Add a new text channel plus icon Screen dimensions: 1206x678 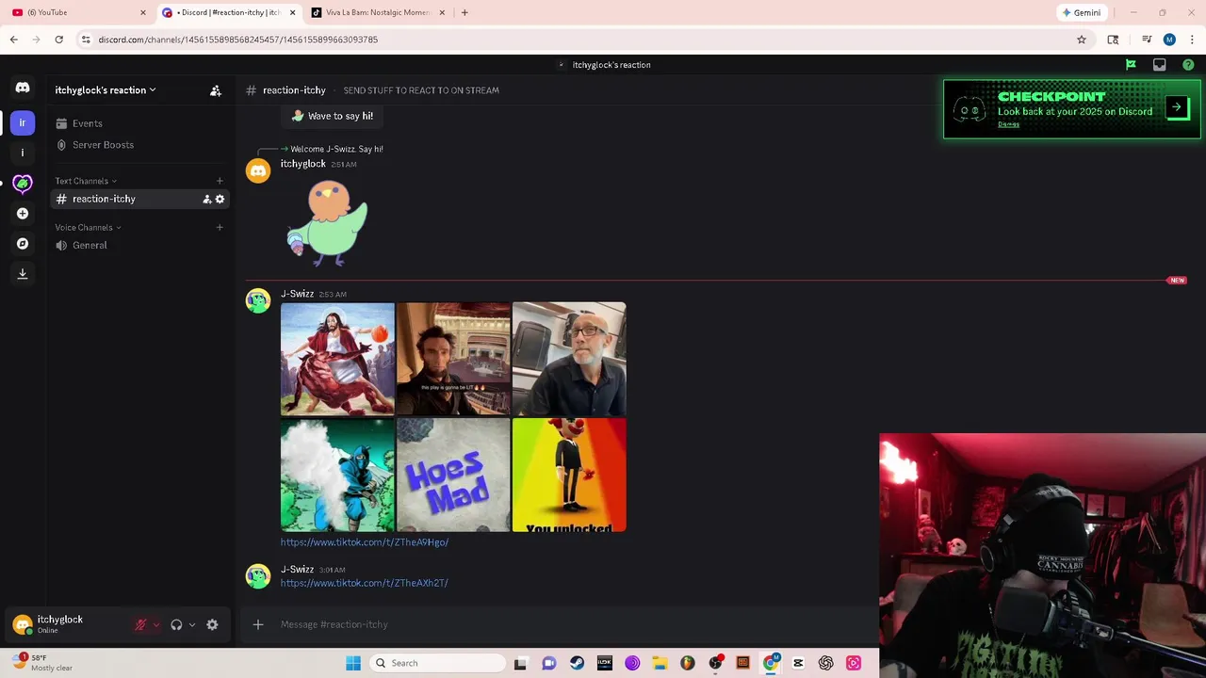click(x=220, y=181)
